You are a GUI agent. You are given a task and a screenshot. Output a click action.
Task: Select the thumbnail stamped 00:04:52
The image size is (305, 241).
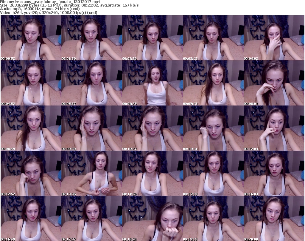point(31,83)
